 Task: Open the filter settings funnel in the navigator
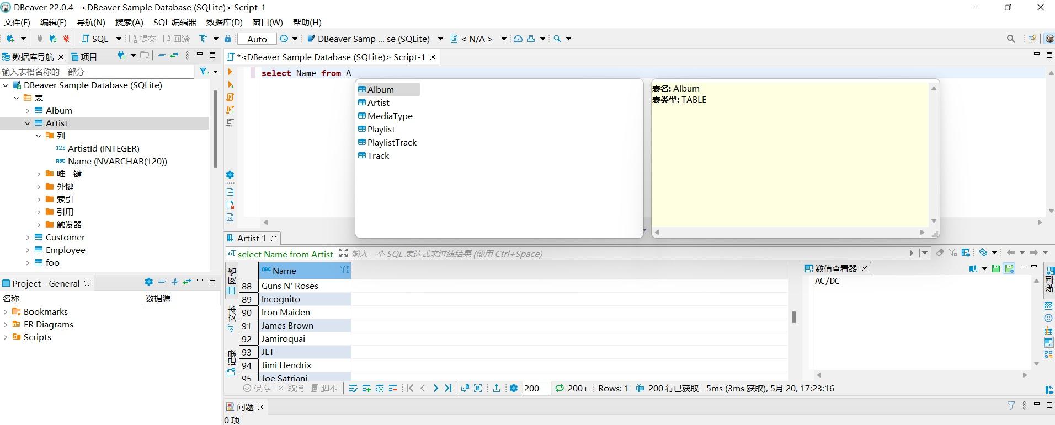tap(204, 72)
